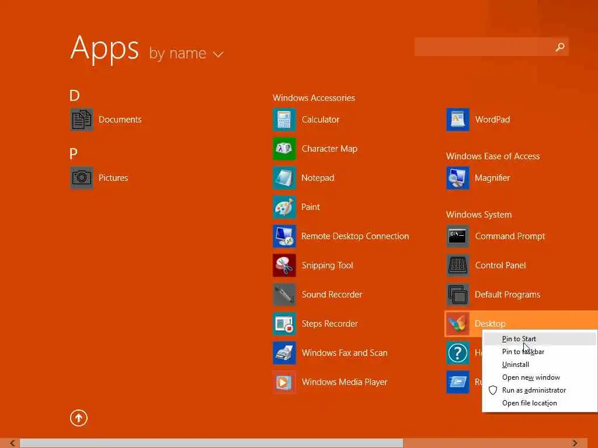Click the shield icon in context menu
Image resolution: width=598 pixels, height=448 pixels.
point(493,390)
